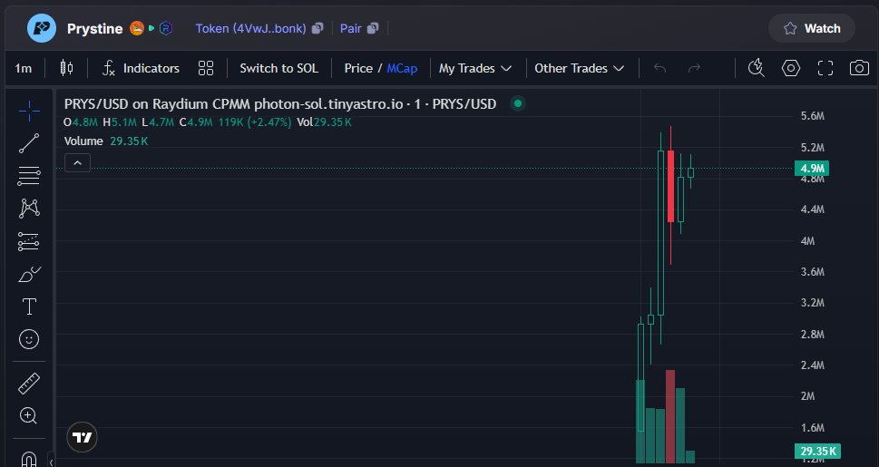Viewport: 879px width, 467px height.
Task: Click the Token (4VwJ..bonk) link
Action: (250, 29)
